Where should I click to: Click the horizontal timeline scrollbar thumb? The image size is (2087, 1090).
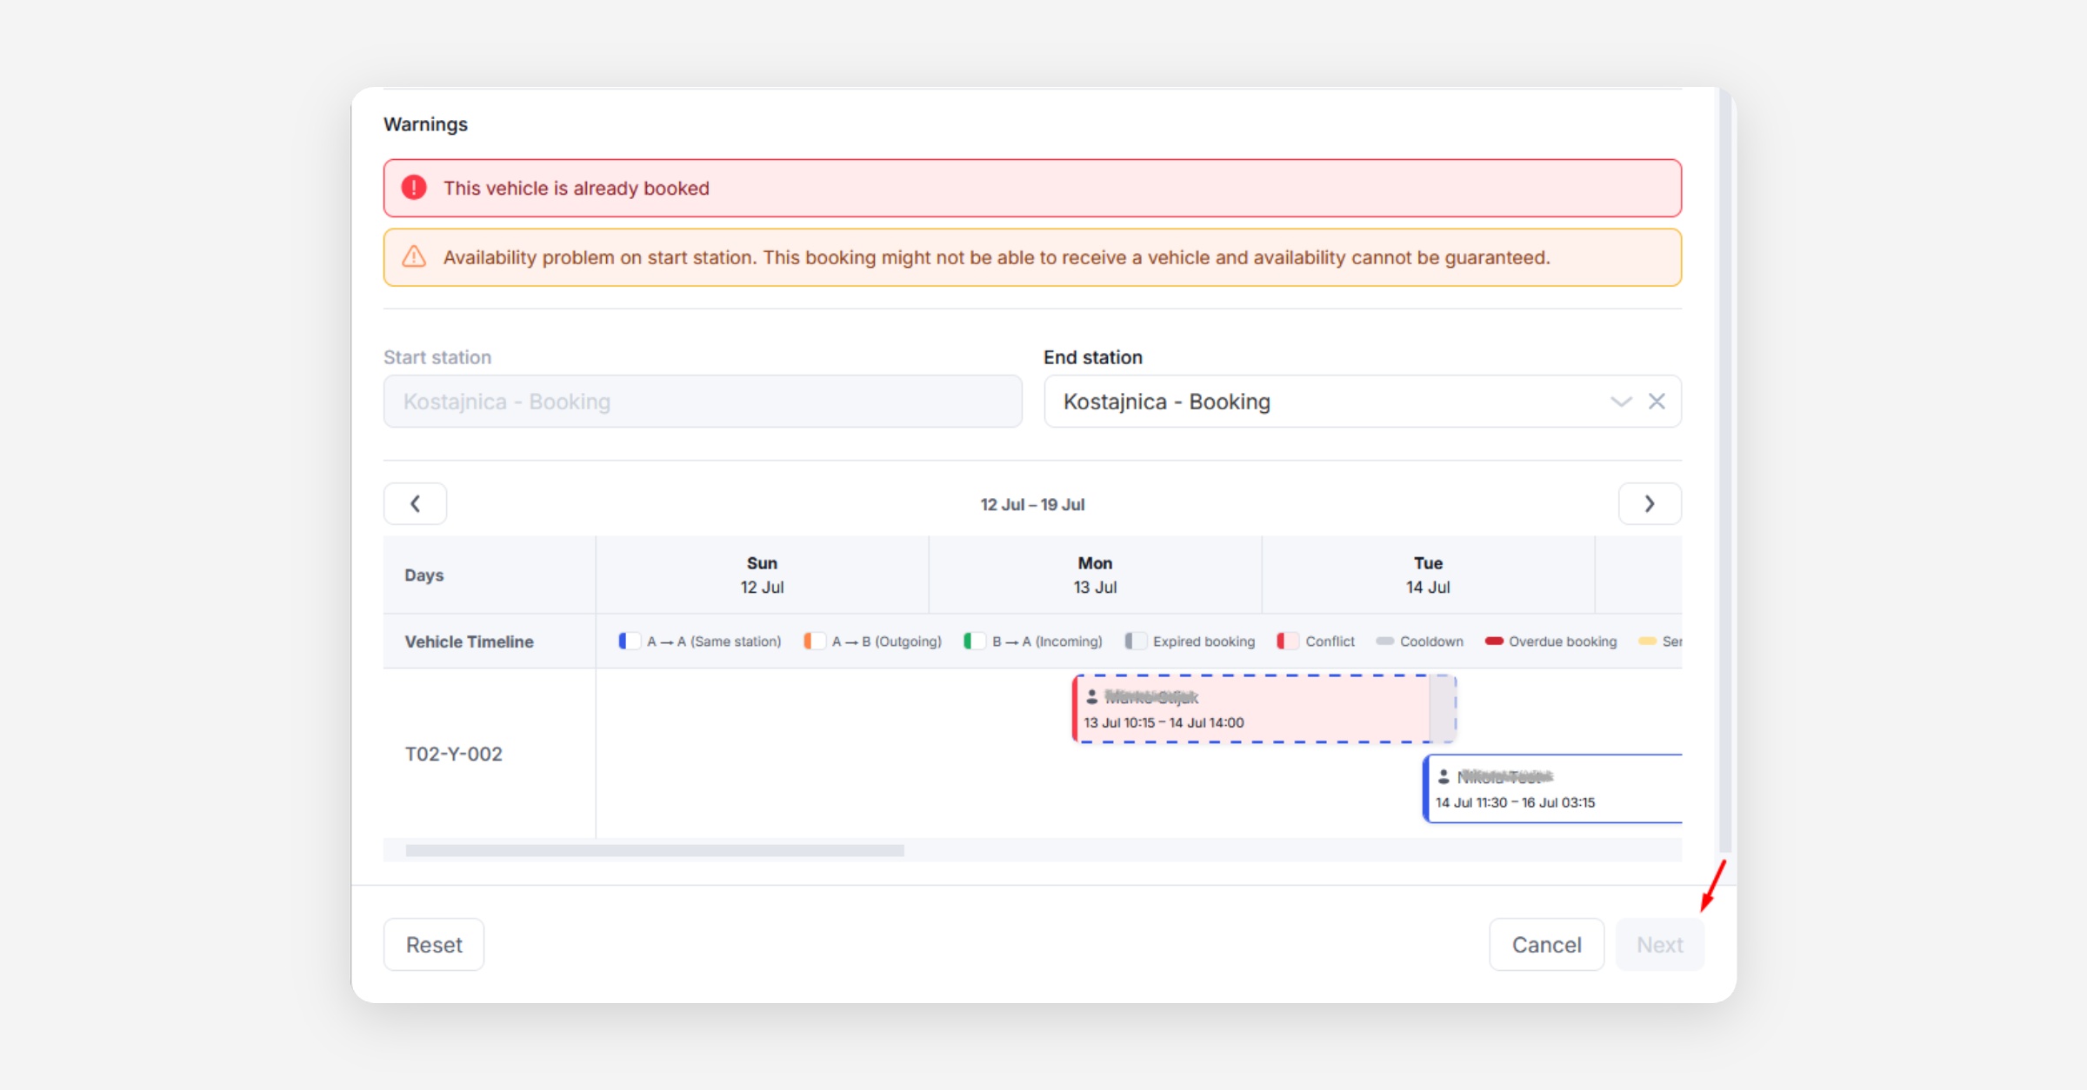[x=654, y=851]
